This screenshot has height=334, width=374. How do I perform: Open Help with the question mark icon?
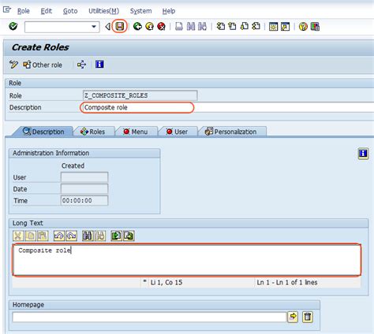point(303,27)
